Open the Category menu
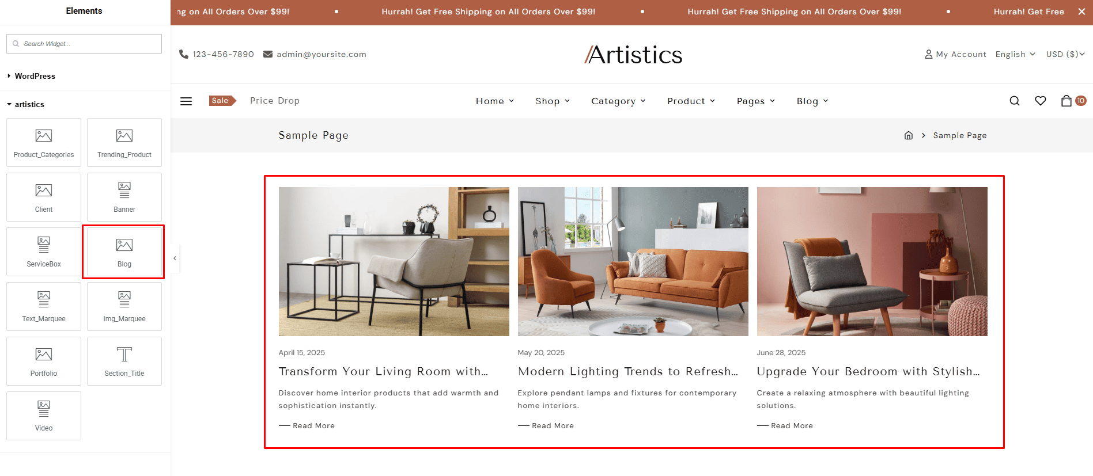Image resolution: width=1093 pixels, height=476 pixels. point(618,101)
